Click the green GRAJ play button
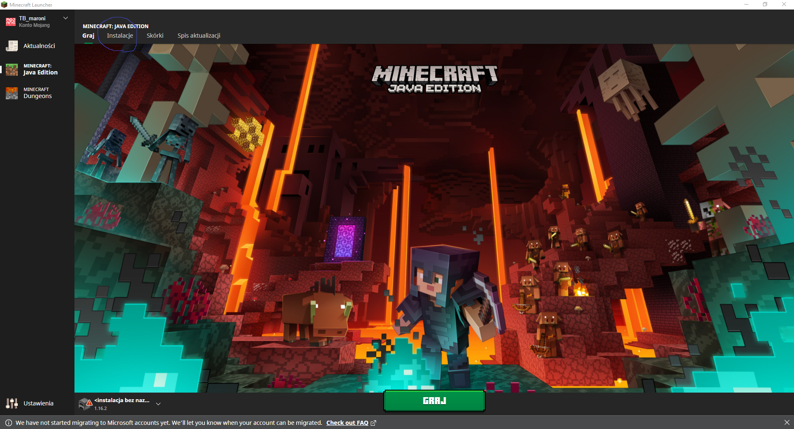This screenshot has height=429, width=794. (x=434, y=401)
